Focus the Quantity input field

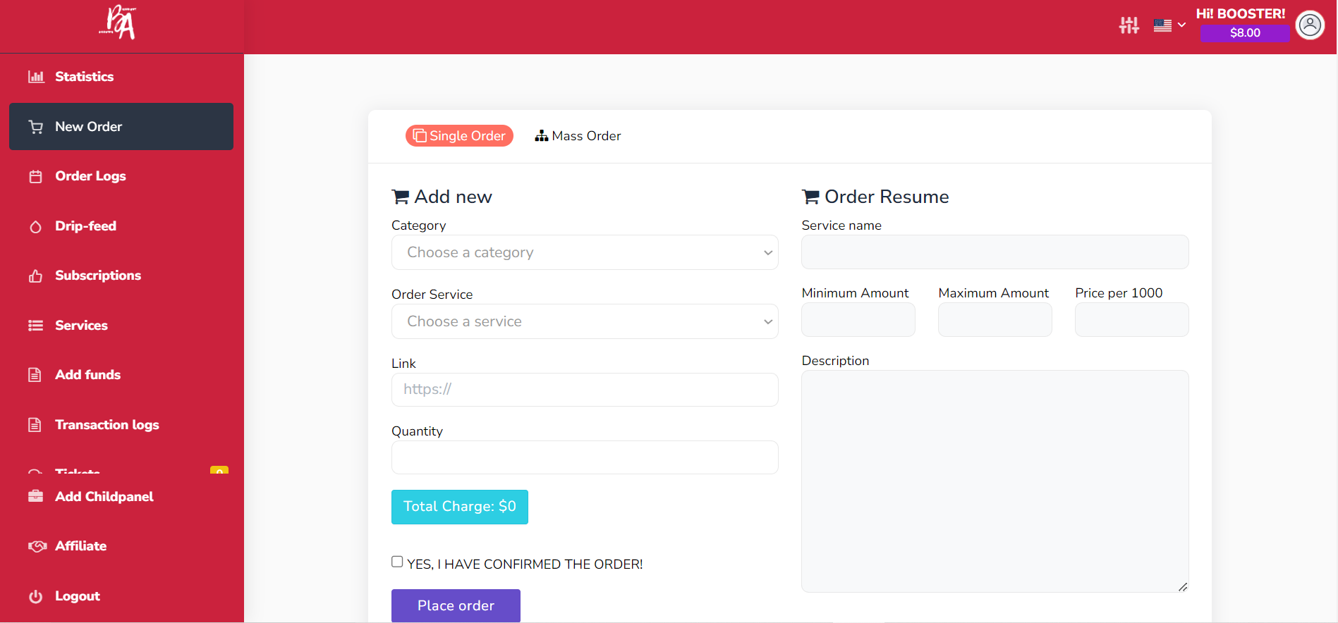584,457
